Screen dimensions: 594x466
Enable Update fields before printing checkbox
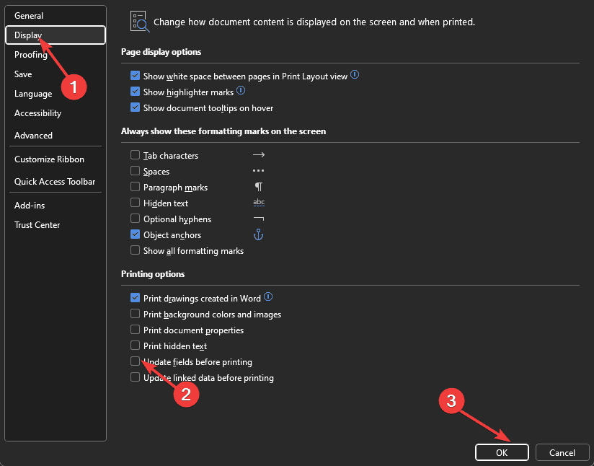point(135,361)
